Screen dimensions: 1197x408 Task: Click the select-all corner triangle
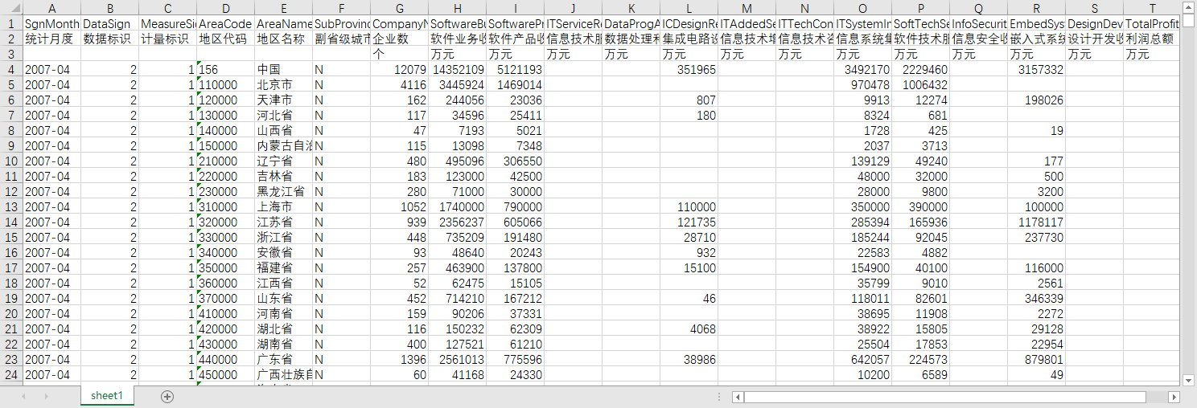11,8
